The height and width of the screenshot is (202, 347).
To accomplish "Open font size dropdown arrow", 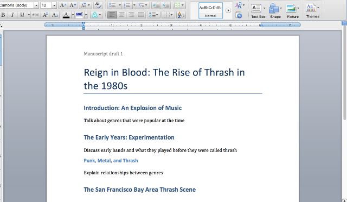I will point(54,5).
